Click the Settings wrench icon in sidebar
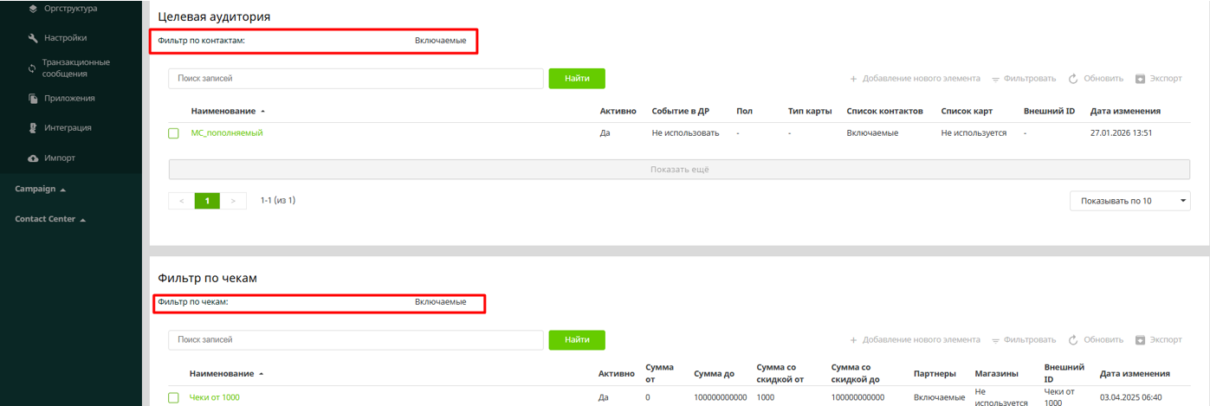This screenshot has width=1210, height=406. click(x=33, y=38)
